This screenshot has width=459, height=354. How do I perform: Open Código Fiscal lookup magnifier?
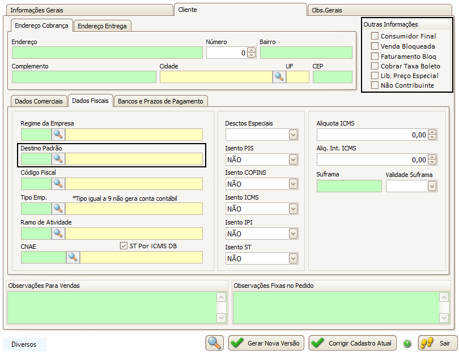(x=58, y=184)
